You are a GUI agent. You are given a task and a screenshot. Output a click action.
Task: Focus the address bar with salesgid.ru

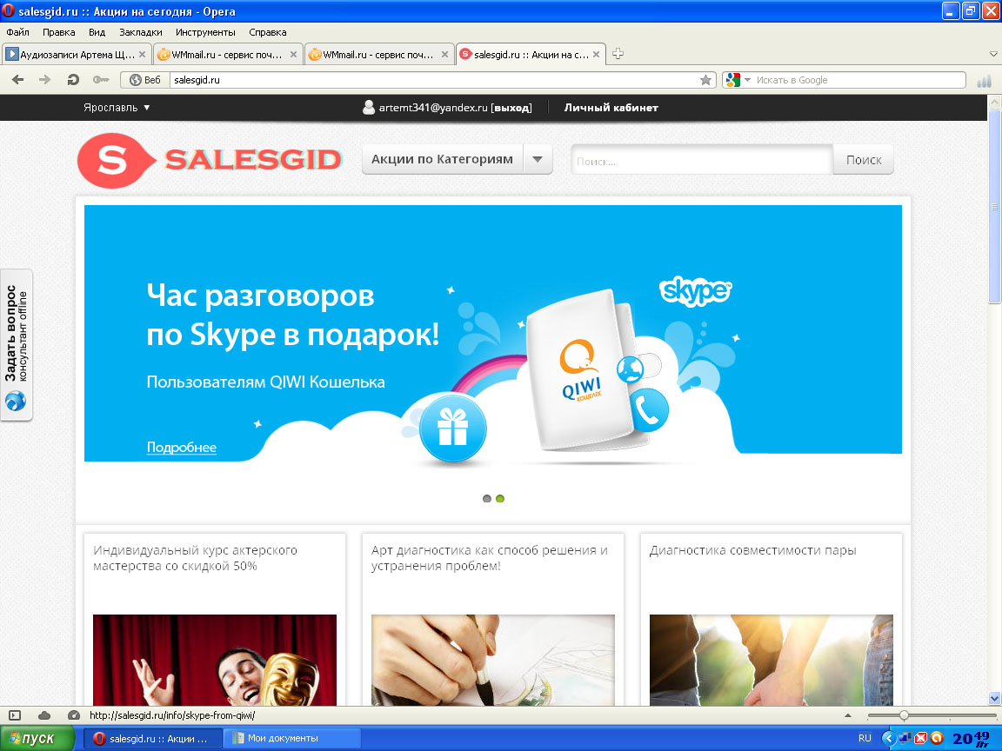pos(435,80)
